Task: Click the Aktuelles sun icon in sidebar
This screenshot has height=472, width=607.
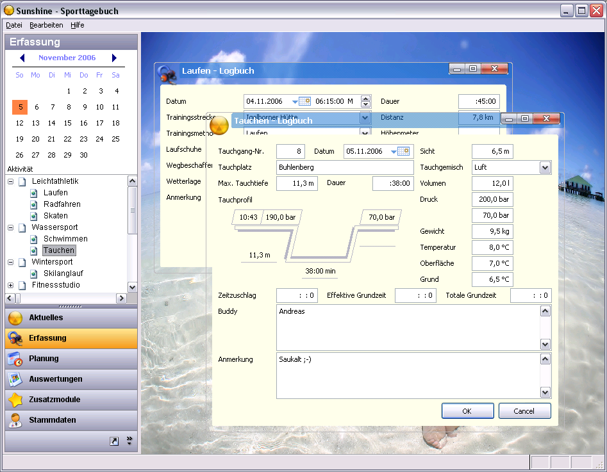Action: (x=15, y=318)
